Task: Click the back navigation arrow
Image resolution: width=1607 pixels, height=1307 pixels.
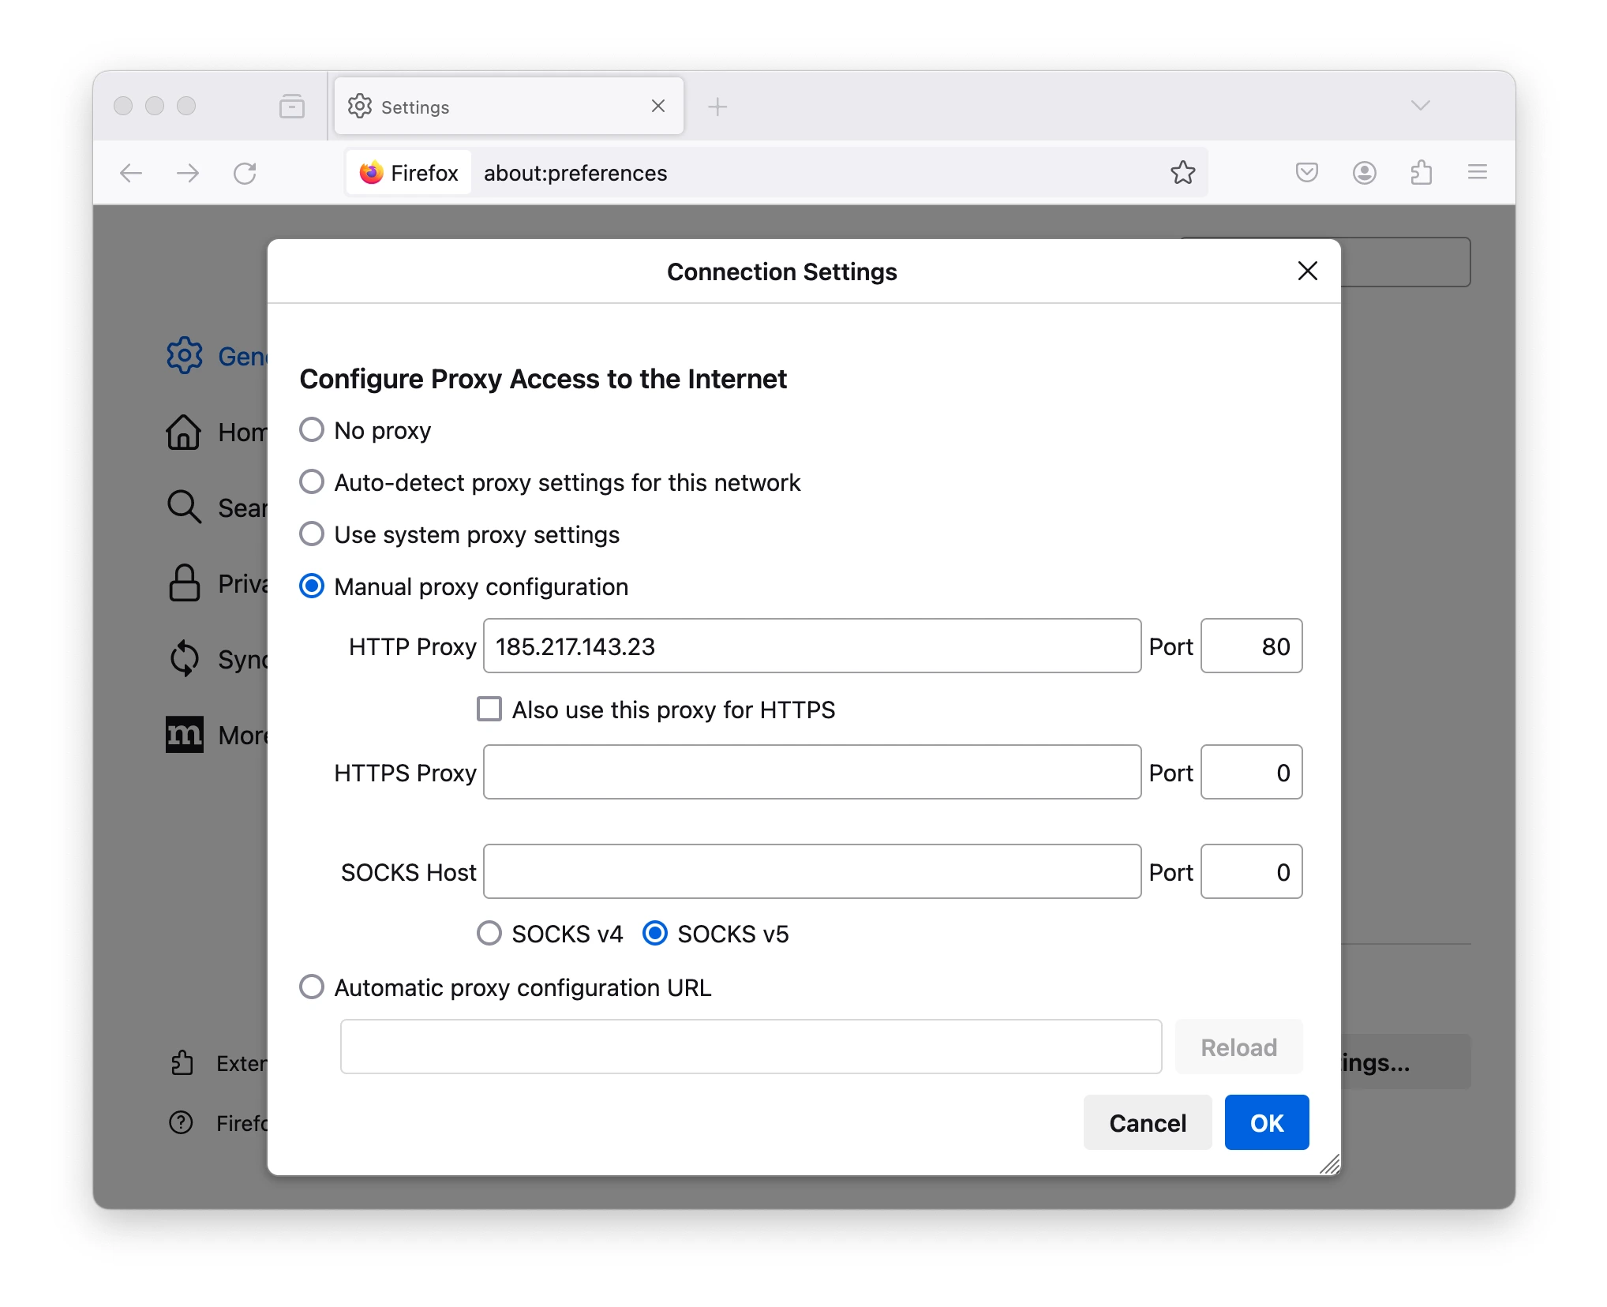Action: tap(131, 173)
